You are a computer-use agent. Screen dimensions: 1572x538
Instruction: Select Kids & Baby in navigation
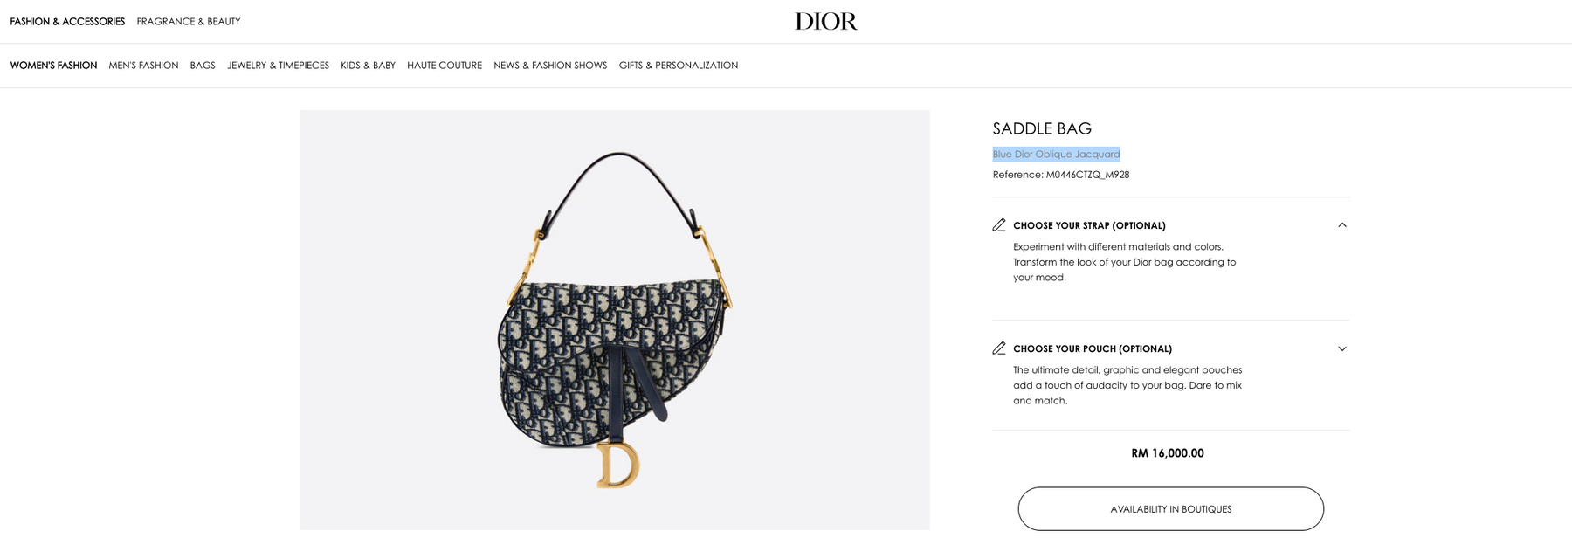(x=368, y=66)
